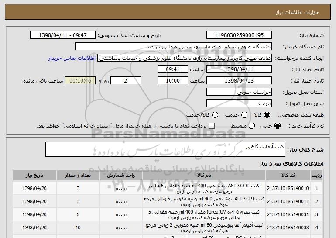This screenshot has width=336, height=238.
Task: Click the ALT SGPT kit name cell
Action: tap(204, 202)
